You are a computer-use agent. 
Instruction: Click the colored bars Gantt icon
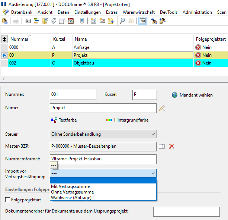click(x=36, y=21)
